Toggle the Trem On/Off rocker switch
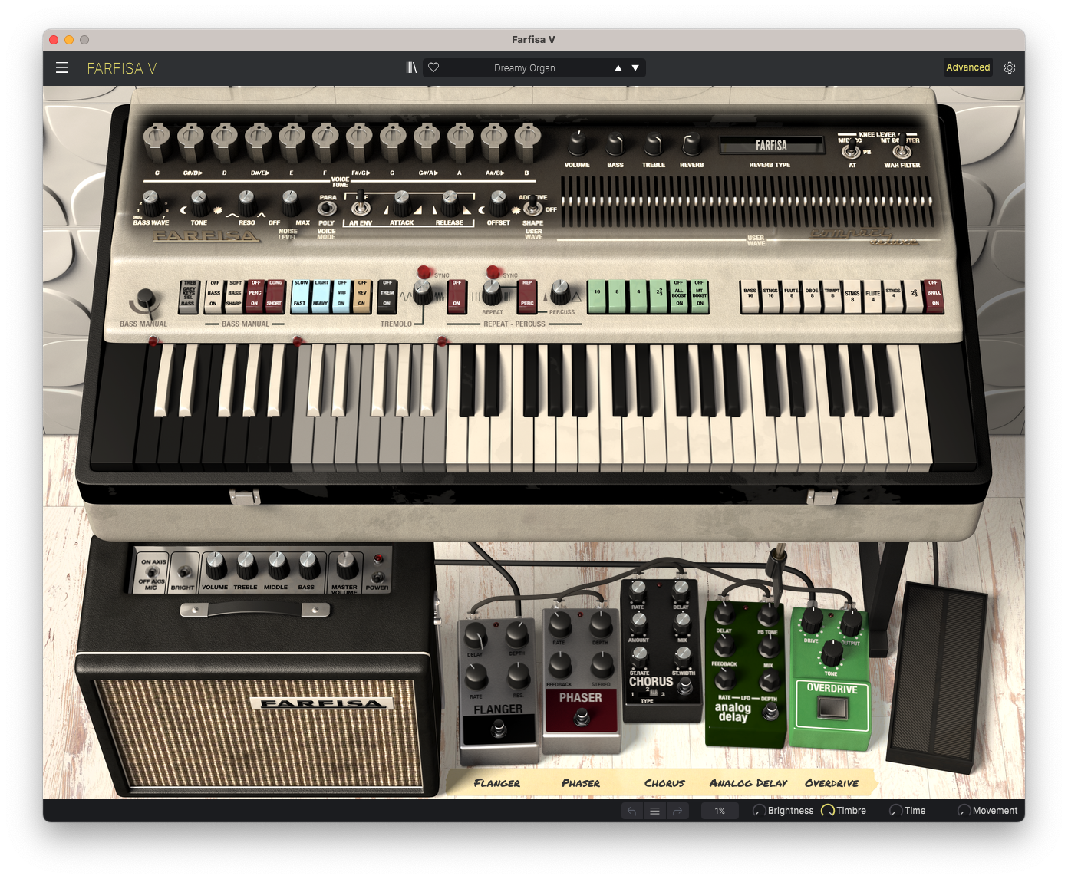Image resolution: width=1068 pixels, height=879 pixels. click(x=387, y=295)
